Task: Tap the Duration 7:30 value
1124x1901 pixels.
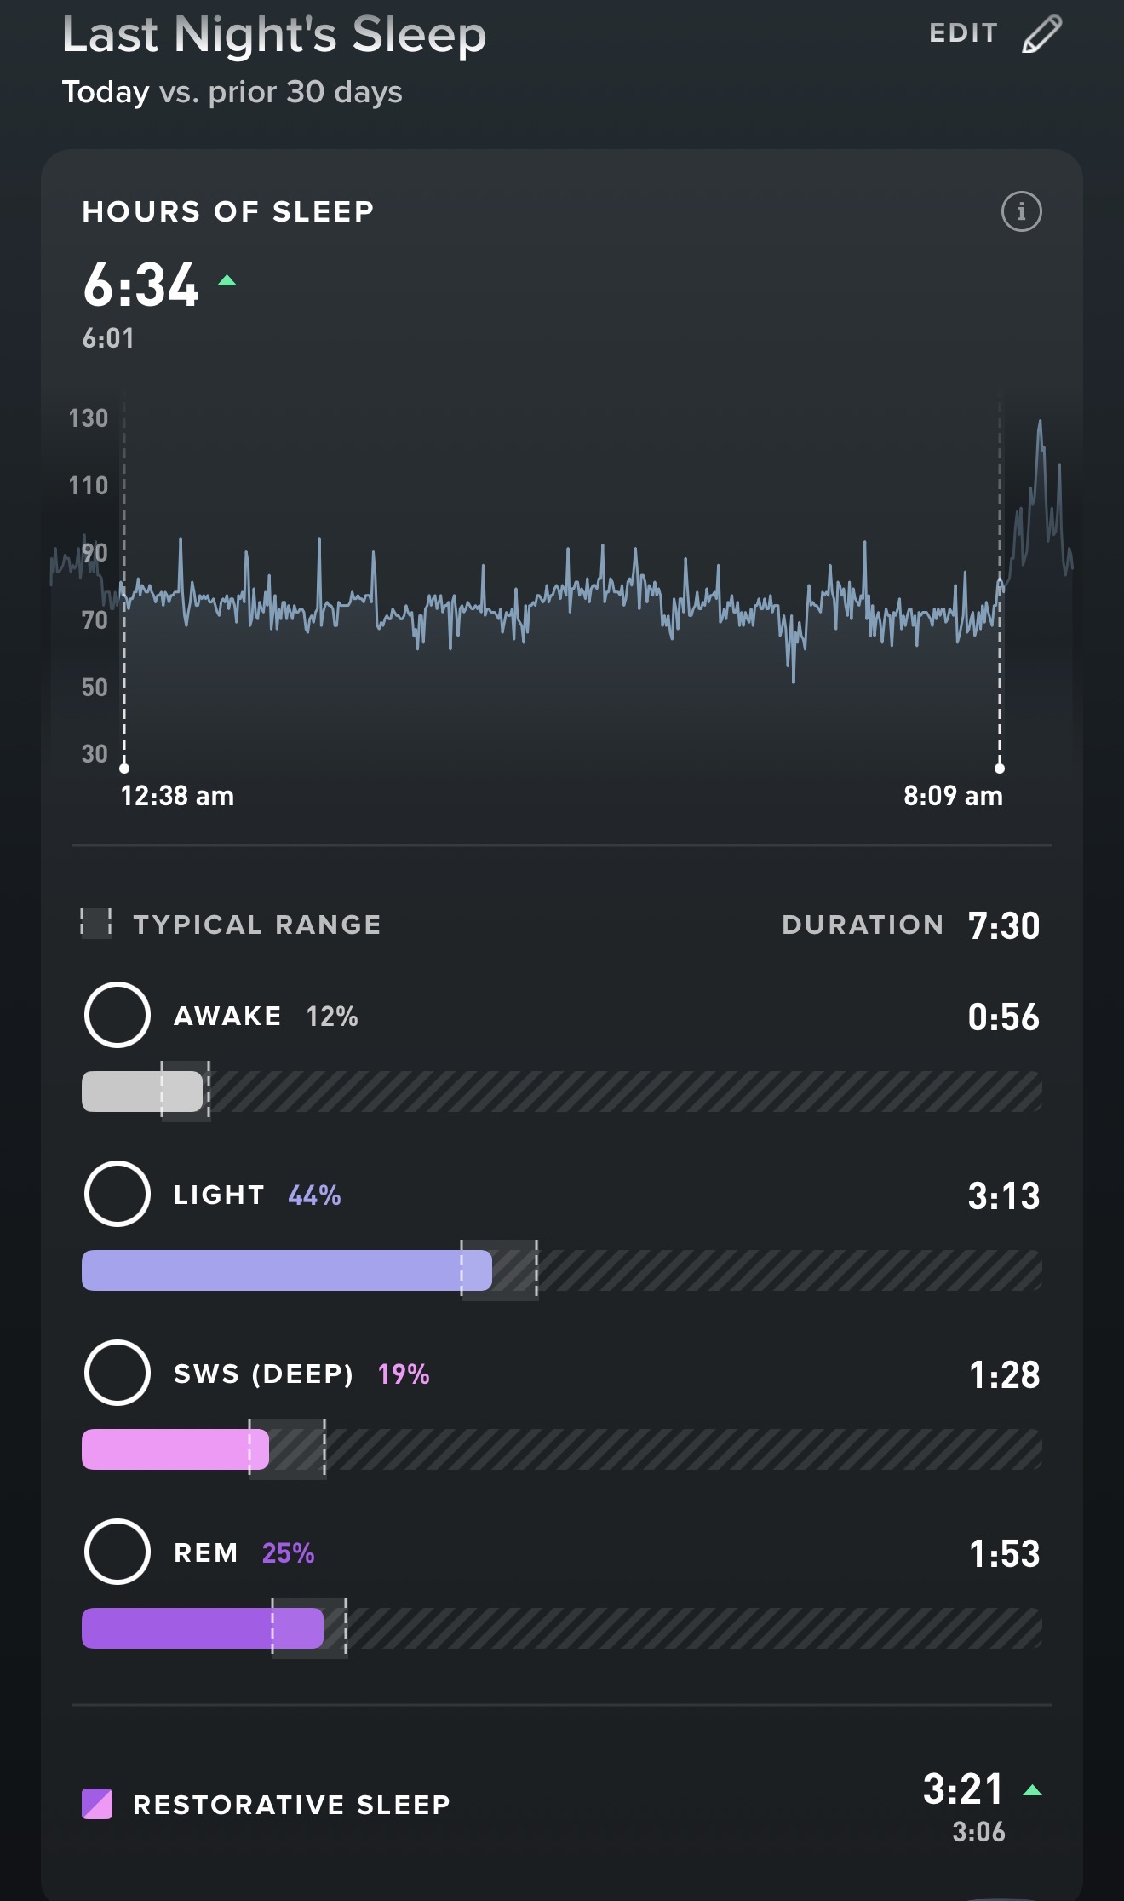Action: point(1004,925)
